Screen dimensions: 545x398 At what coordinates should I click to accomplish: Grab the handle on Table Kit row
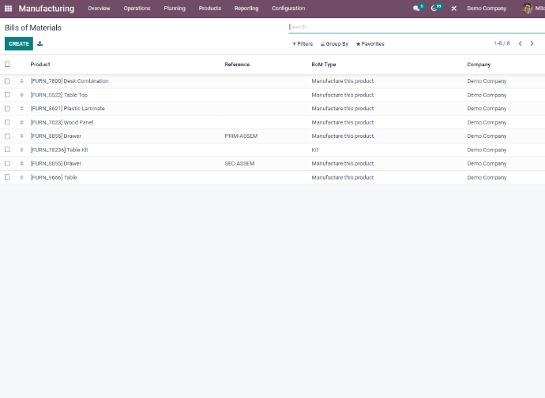[x=21, y=150]
